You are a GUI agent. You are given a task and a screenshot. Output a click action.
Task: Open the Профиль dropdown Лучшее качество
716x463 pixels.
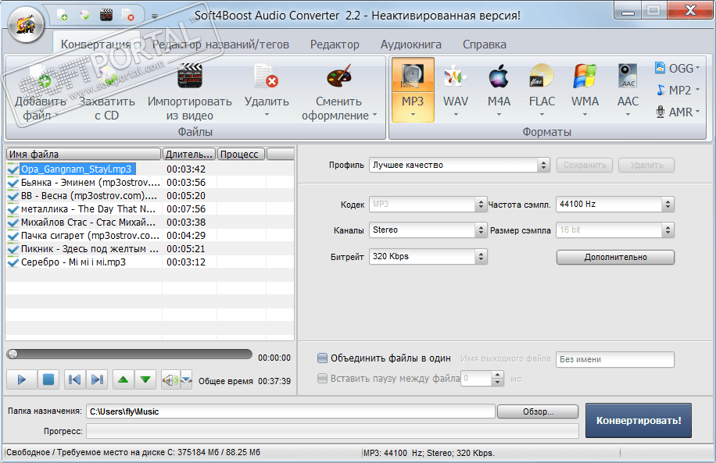pyautogui.click(x=459, y=165)
